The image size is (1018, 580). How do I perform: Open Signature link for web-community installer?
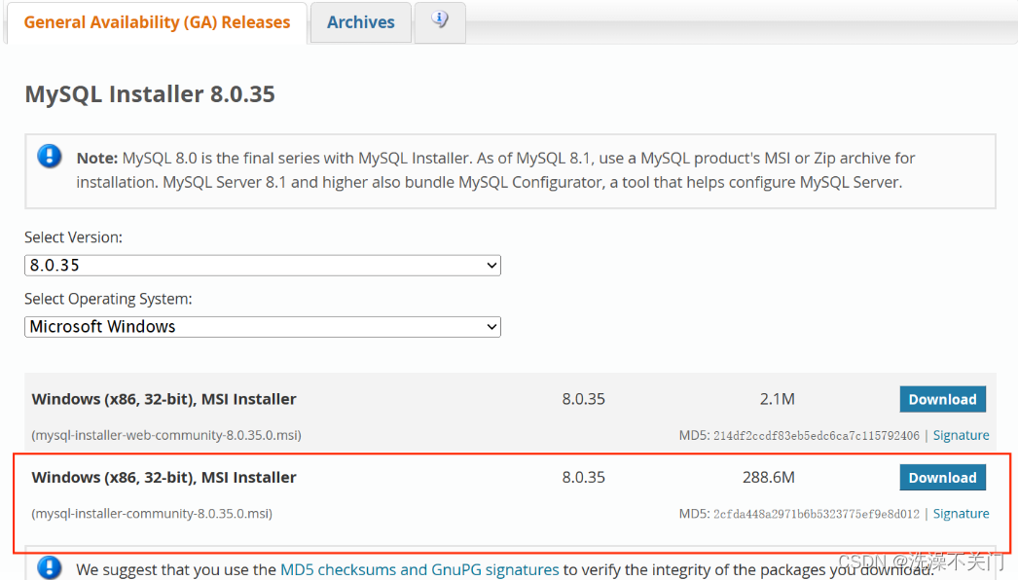coord(961,435)
